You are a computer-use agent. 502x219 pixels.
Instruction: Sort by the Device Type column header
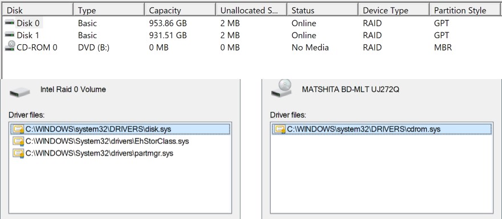[x=394, y=10]
